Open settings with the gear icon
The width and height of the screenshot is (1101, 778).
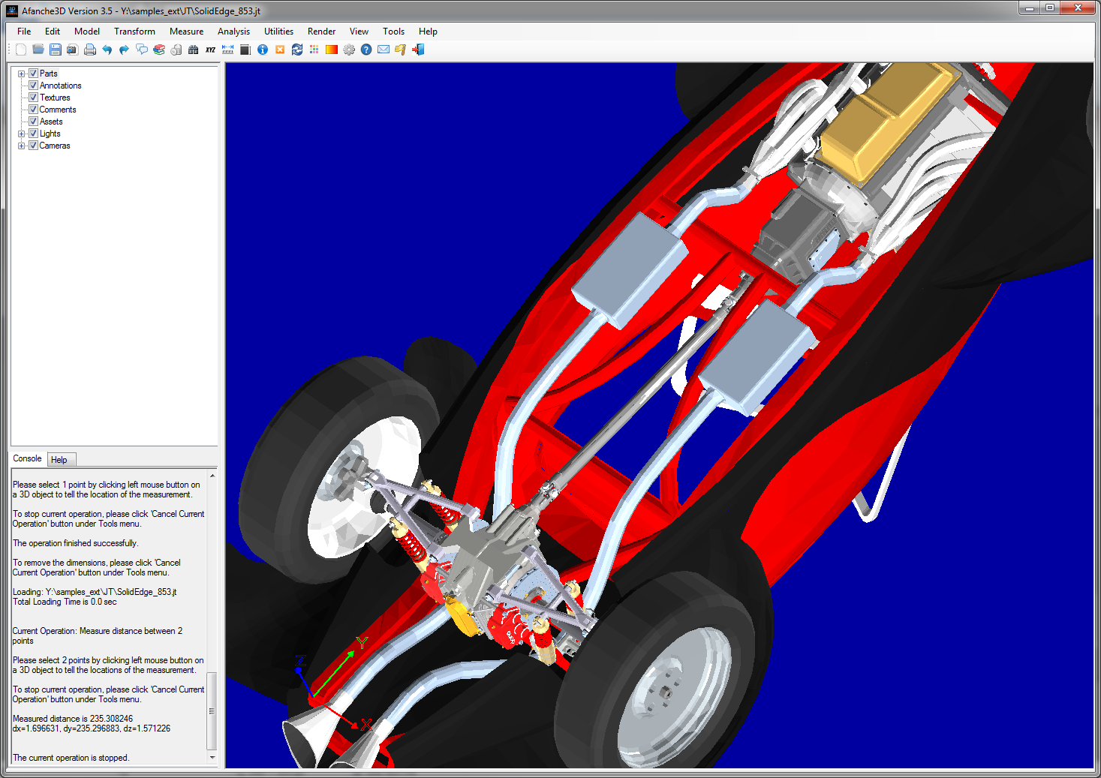point(349,50)
